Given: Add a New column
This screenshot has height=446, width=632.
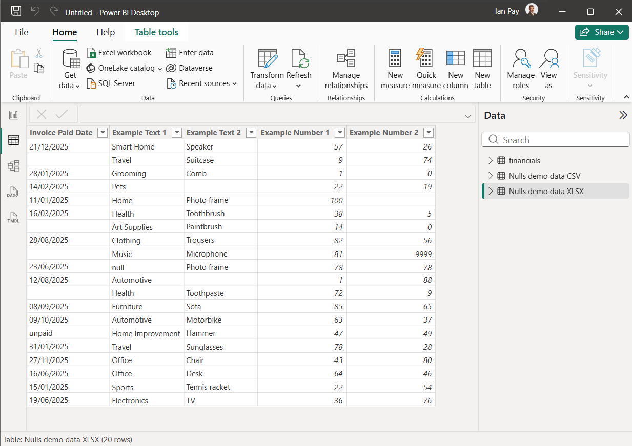Looking at the screenshot, I should (455, 68).
